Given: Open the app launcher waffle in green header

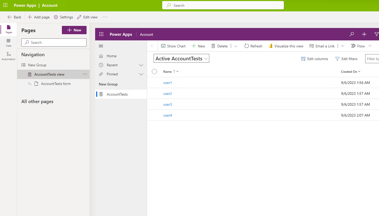Looking at the screenshot, I should [x=5, y=5].
